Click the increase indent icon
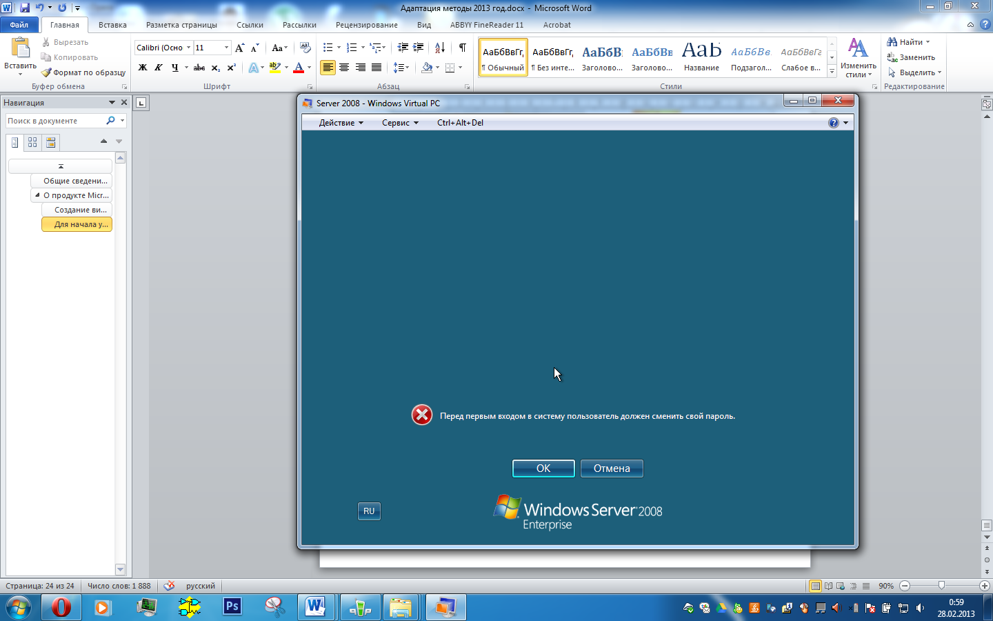The image size is (993, 621). coord(419,48)
